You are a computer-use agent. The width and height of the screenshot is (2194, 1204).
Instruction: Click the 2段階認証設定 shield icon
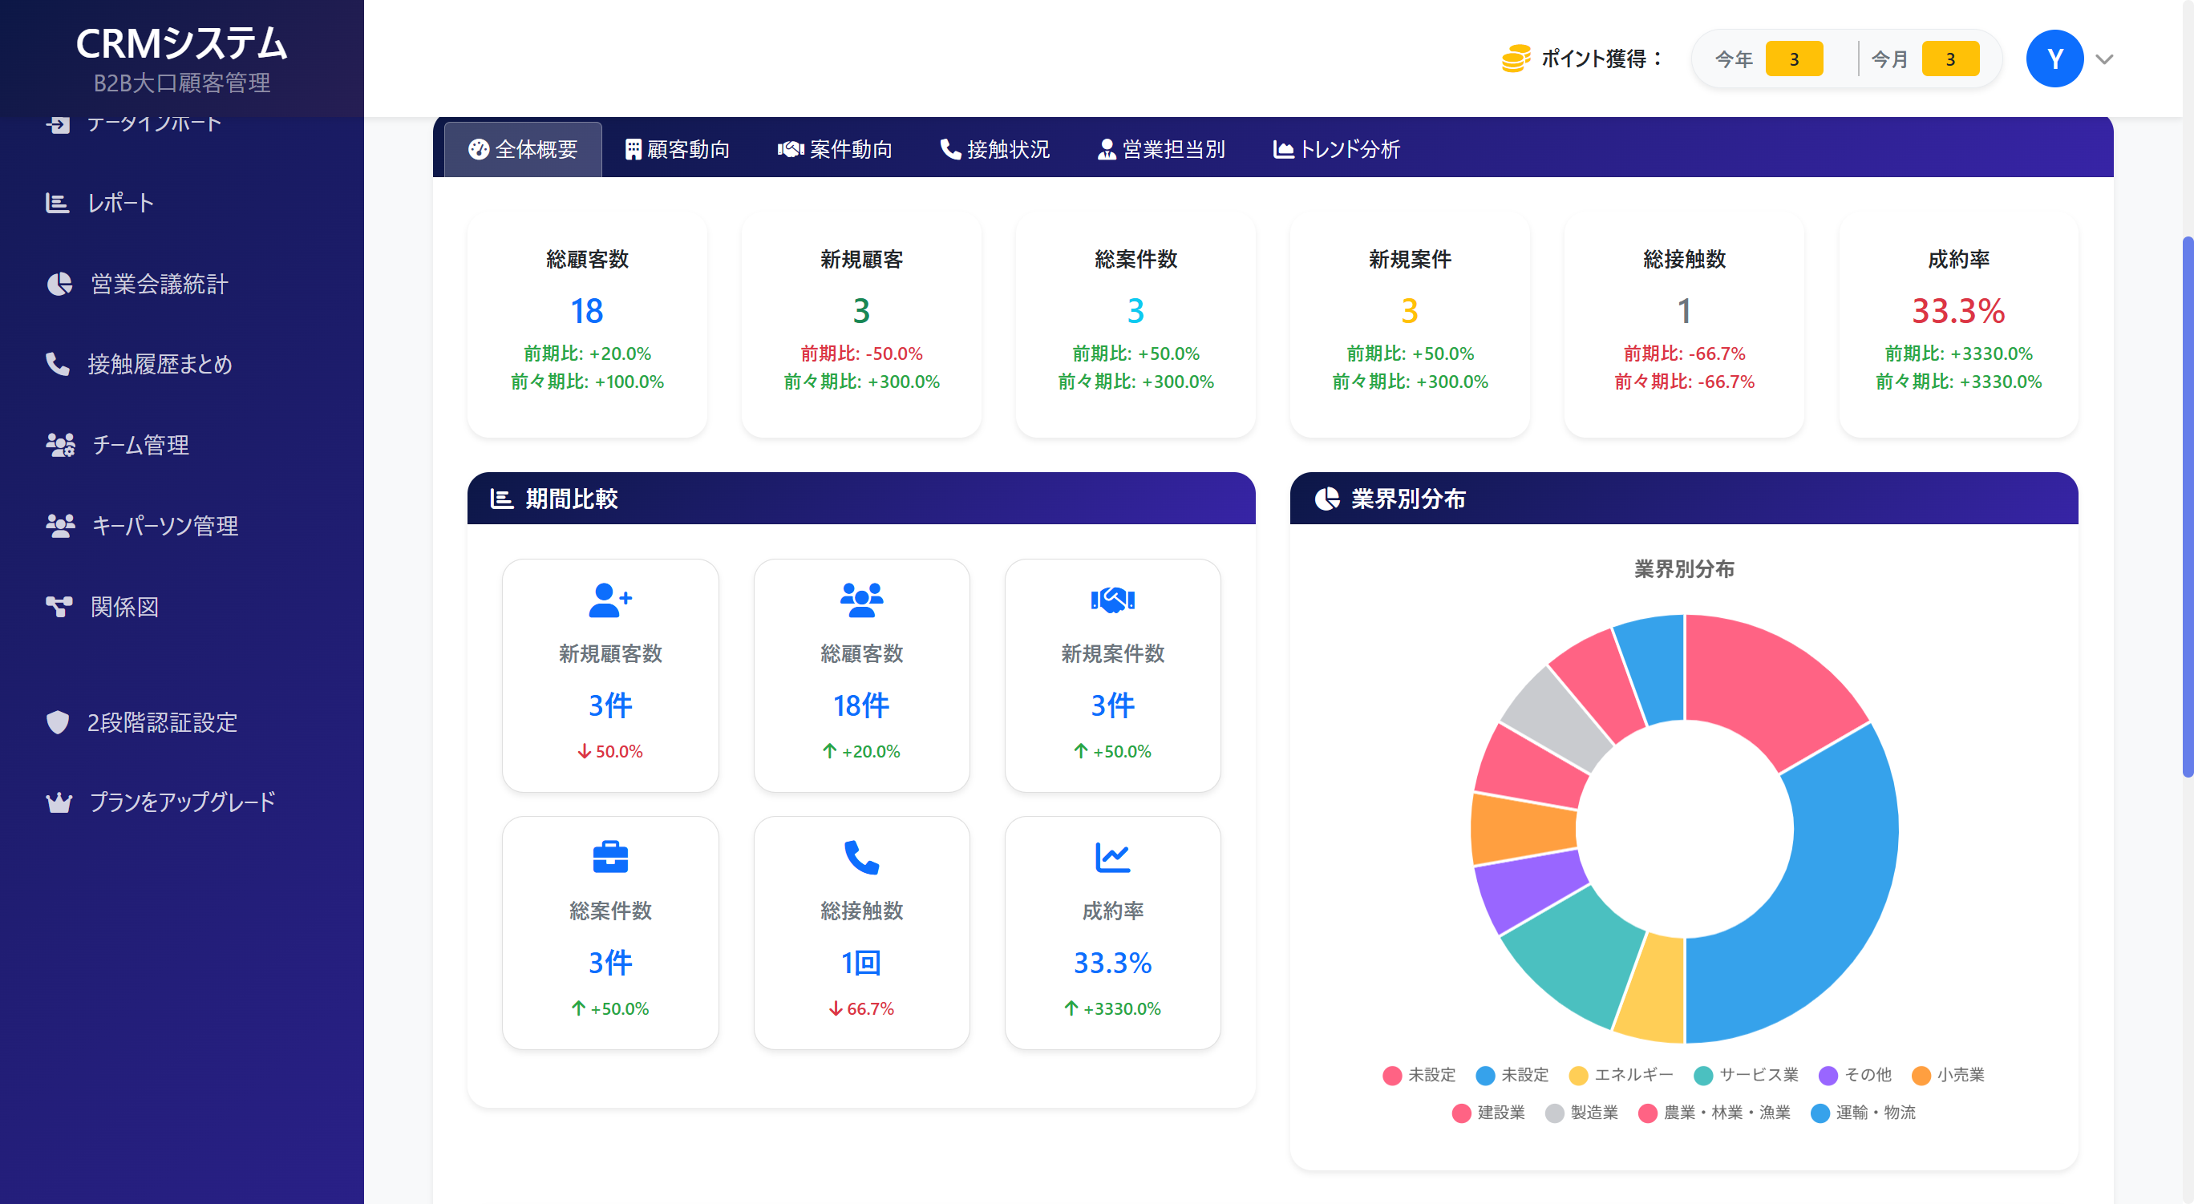pyautogui.click(x=57, y=722)
